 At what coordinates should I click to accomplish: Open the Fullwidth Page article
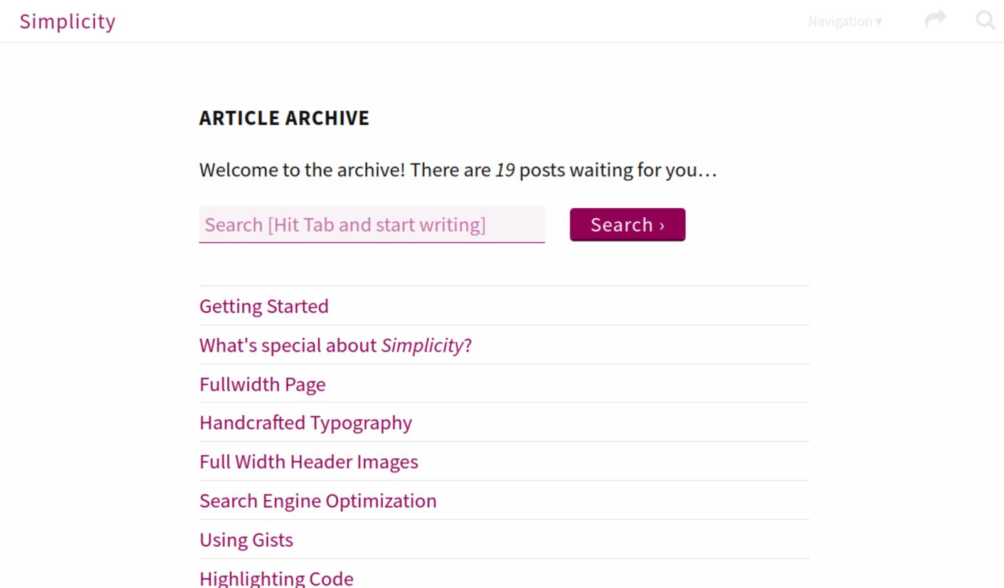(x=262, y=384)
